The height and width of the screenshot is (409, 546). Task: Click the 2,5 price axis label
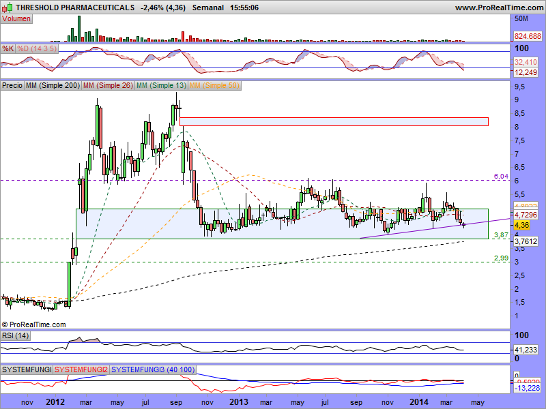[519, 275]
